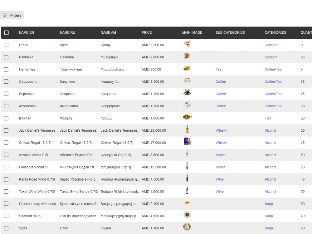Open the Tea sub category link
Viewport: 312px width, 234px height.
point(218,70)
